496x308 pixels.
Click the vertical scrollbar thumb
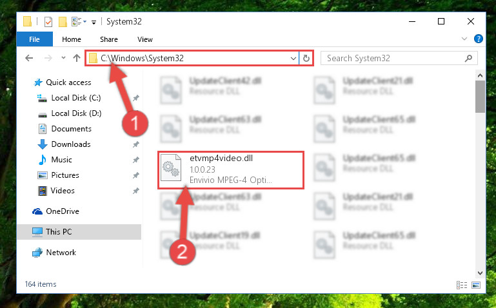coord(480,97)
